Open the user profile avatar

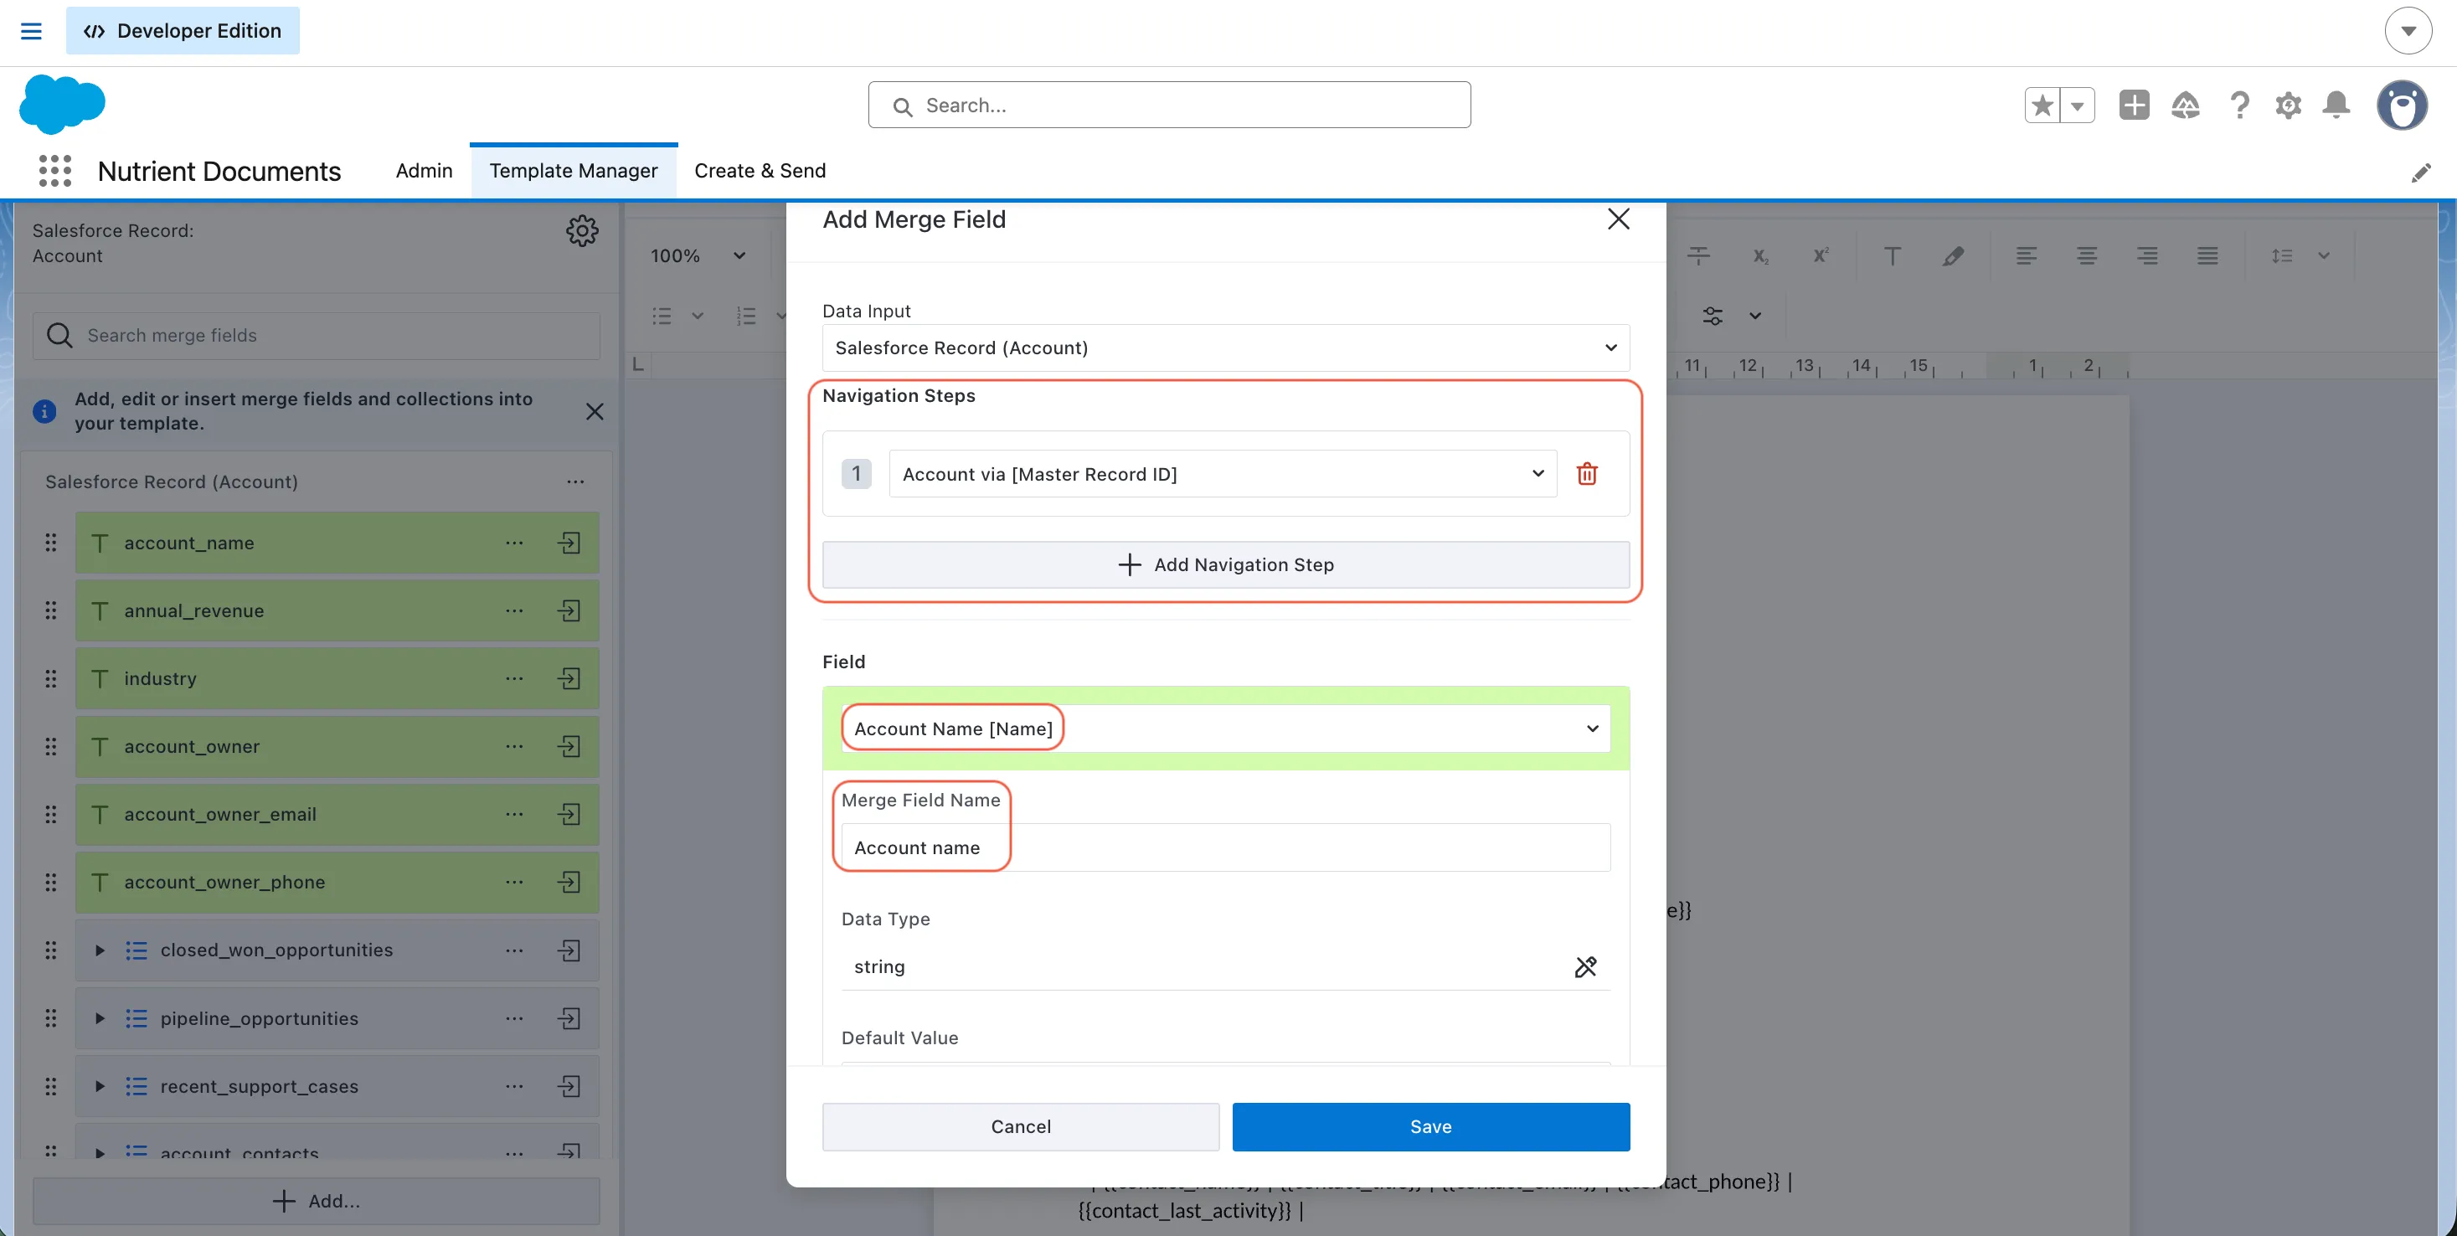2401,105
